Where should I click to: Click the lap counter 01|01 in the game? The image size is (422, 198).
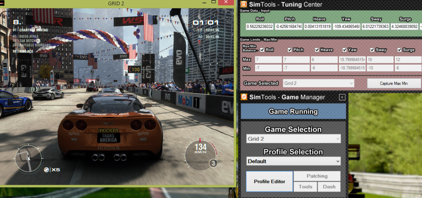pyautogui.click(x=206, y=22)
